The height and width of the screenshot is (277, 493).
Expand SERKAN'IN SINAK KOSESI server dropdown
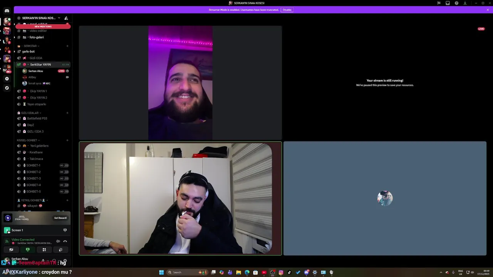tap(59, 18)
